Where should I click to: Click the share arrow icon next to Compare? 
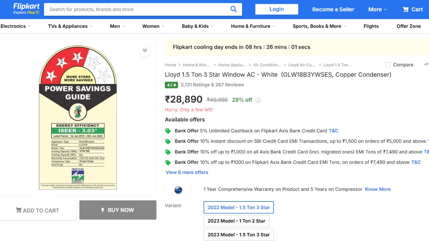[x=426, y=64]
